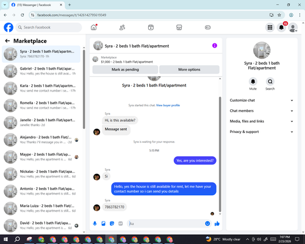The height and width of the screenshot is (244, 305).
Task: Open Syra conversation in list
Action: 41,54
